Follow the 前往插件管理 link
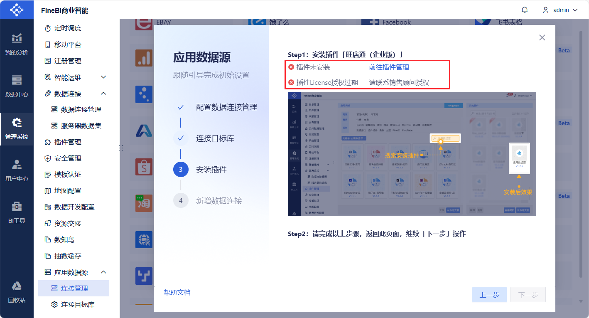Image resolution: width=589 pixels, height=318 pixels. coord(389,67)
